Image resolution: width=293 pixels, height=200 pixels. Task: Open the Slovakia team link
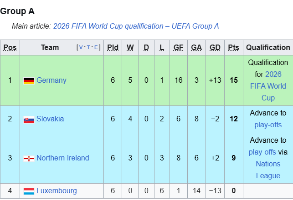coord(50,119)
